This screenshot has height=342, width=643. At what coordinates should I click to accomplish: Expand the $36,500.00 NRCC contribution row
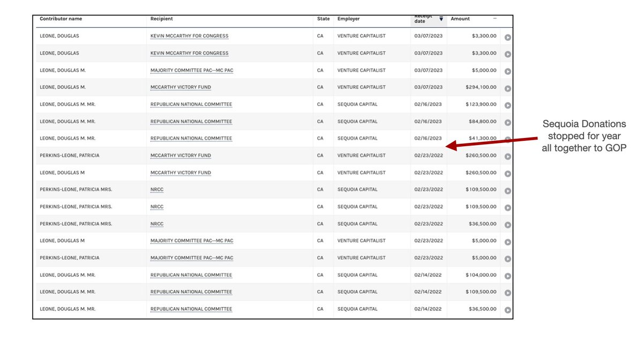[507, 225]
